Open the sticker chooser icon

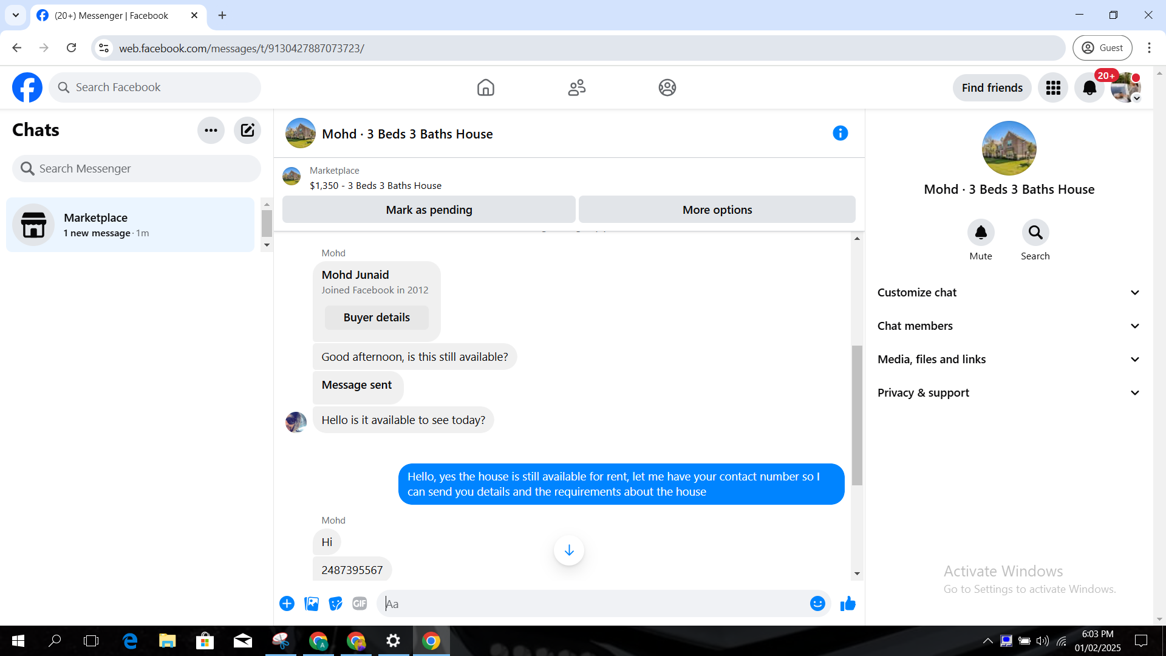(335, 604)
